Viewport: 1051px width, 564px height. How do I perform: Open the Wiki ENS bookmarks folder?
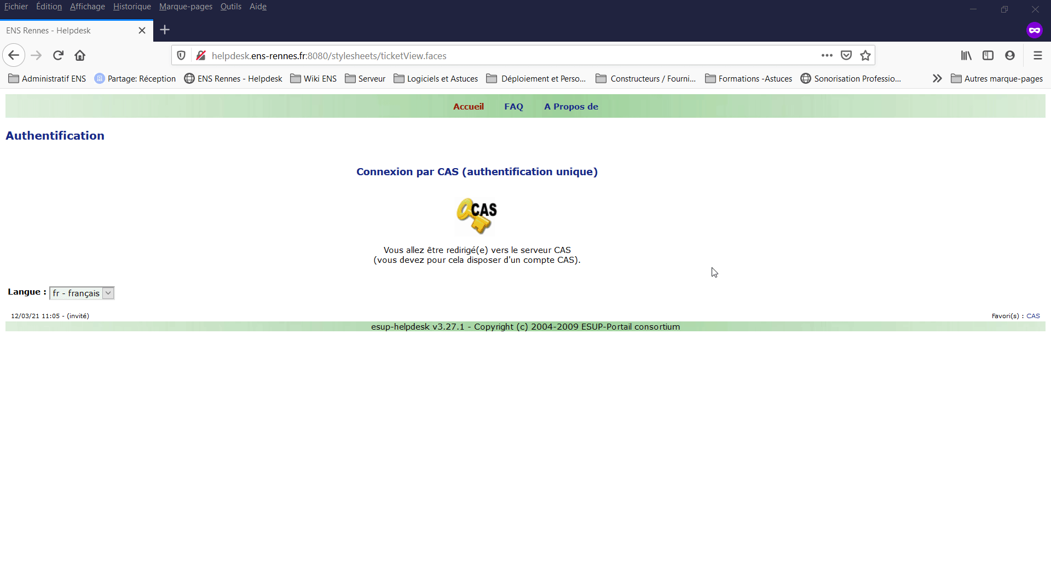pyautogui.click(x=314, y=79)
